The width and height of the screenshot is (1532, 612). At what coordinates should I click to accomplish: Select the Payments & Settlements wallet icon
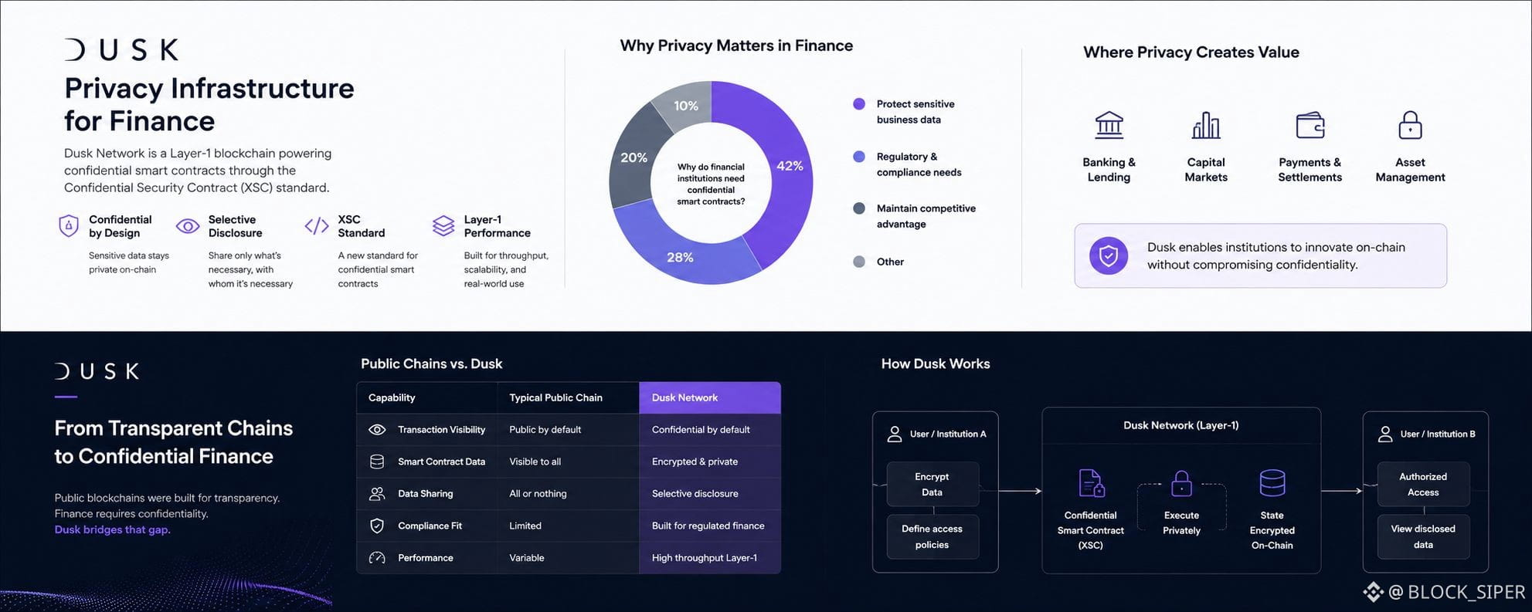coord(1310,125)
